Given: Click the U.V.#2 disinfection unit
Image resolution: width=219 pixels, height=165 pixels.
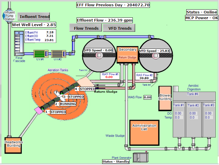Looking at the screenshot, I should click(x=59, y=54).
